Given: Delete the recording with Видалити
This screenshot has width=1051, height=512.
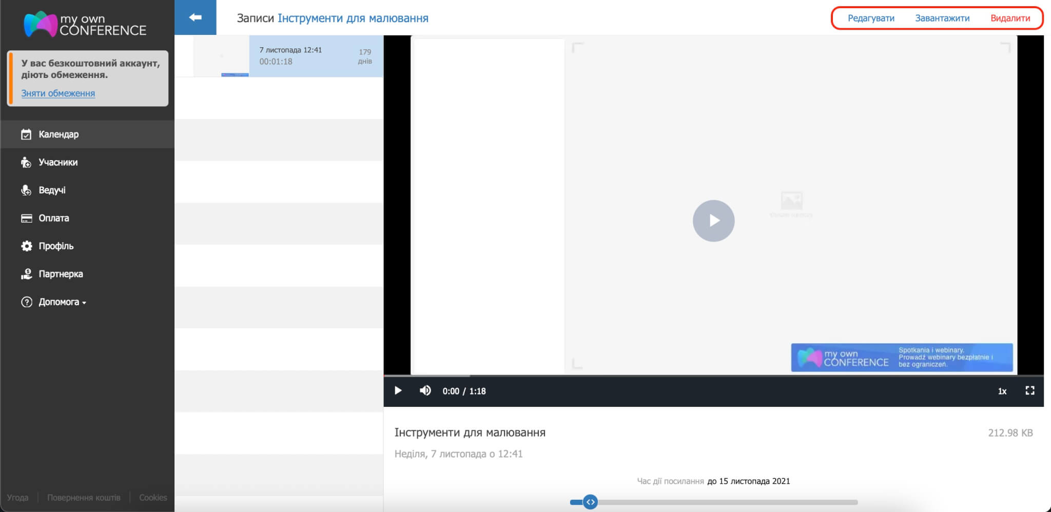Looking at the screenshot, I should (1010, 18).
